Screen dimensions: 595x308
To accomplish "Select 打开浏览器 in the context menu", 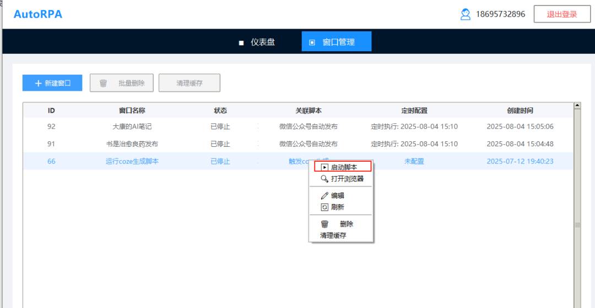I will (341, 178).
